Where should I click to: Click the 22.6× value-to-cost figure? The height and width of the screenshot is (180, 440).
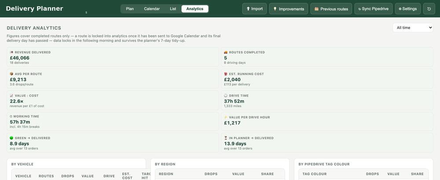click(17, 101)
